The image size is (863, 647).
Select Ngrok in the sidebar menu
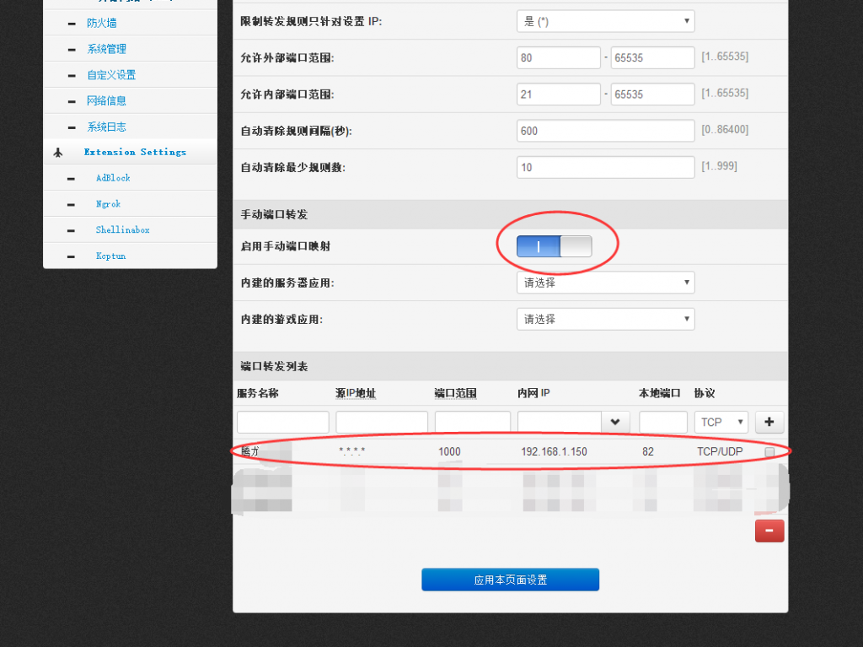(x=107, y=203)
